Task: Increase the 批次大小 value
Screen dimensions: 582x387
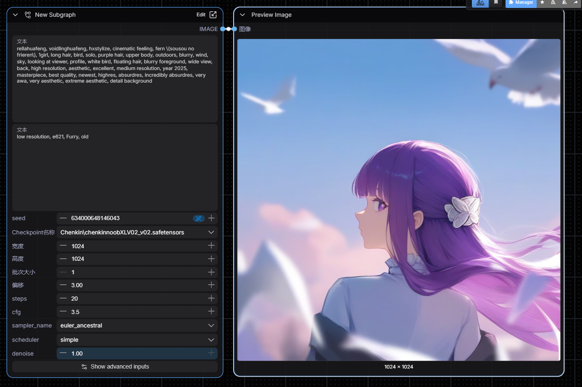Action: pos(211,272)
